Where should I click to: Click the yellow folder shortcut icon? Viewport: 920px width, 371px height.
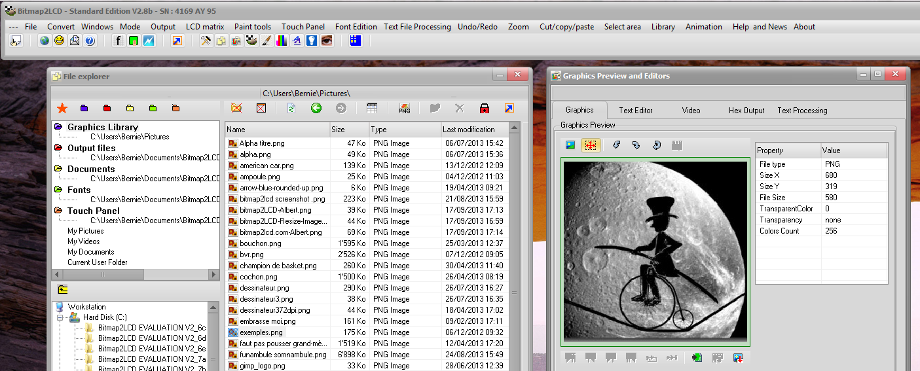tap(130, 108)
